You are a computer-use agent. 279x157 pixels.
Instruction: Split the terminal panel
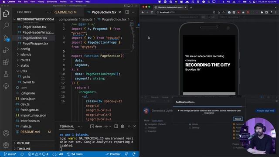coord(116,126)
